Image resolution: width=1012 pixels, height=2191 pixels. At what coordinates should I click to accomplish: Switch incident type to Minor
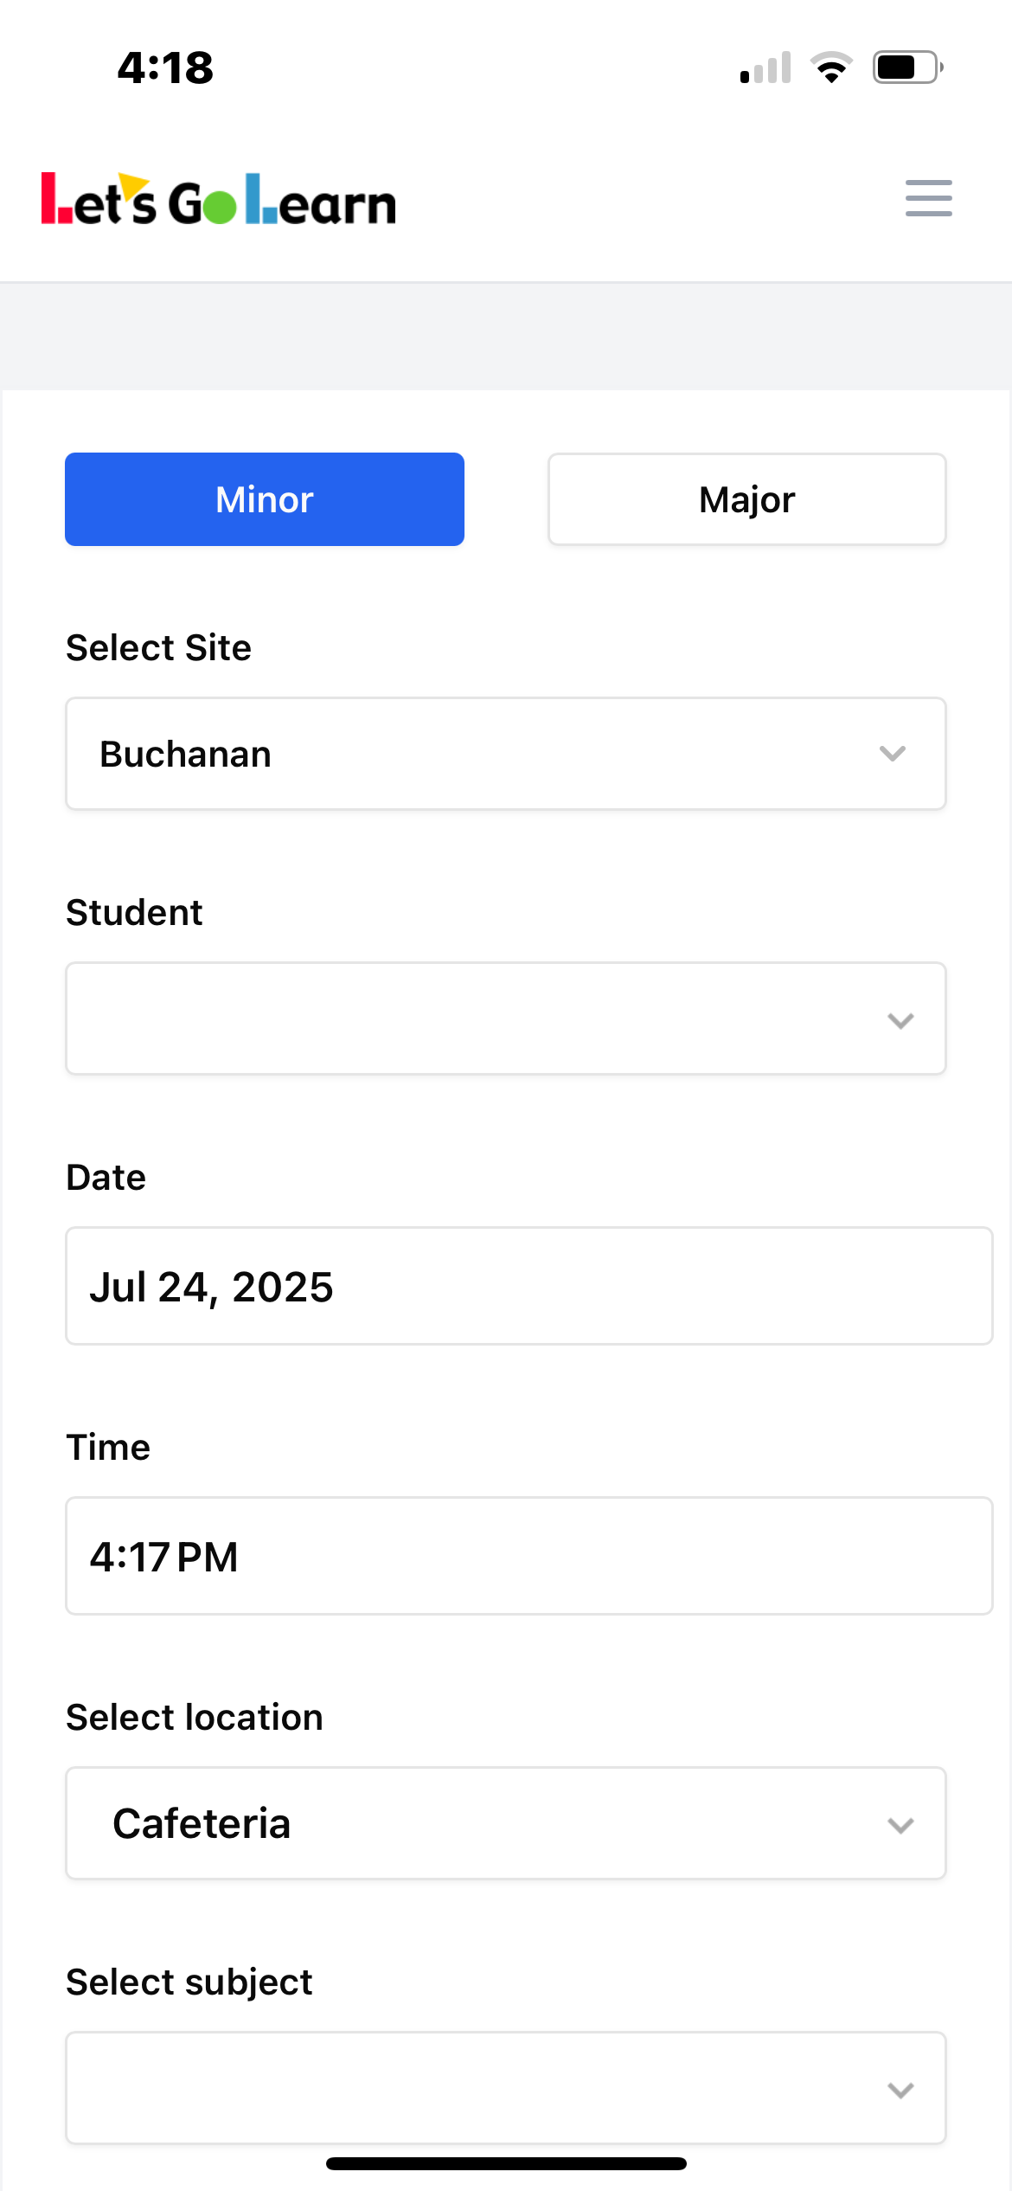point(265,499)
